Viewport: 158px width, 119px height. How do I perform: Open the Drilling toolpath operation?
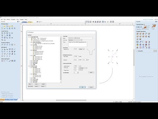tap(143, 33)
